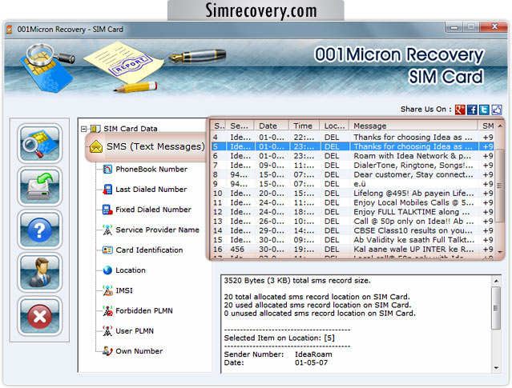Select row 6 'Roam with Idea Network' message
512x388 pixels.
(x=353, y=156)
